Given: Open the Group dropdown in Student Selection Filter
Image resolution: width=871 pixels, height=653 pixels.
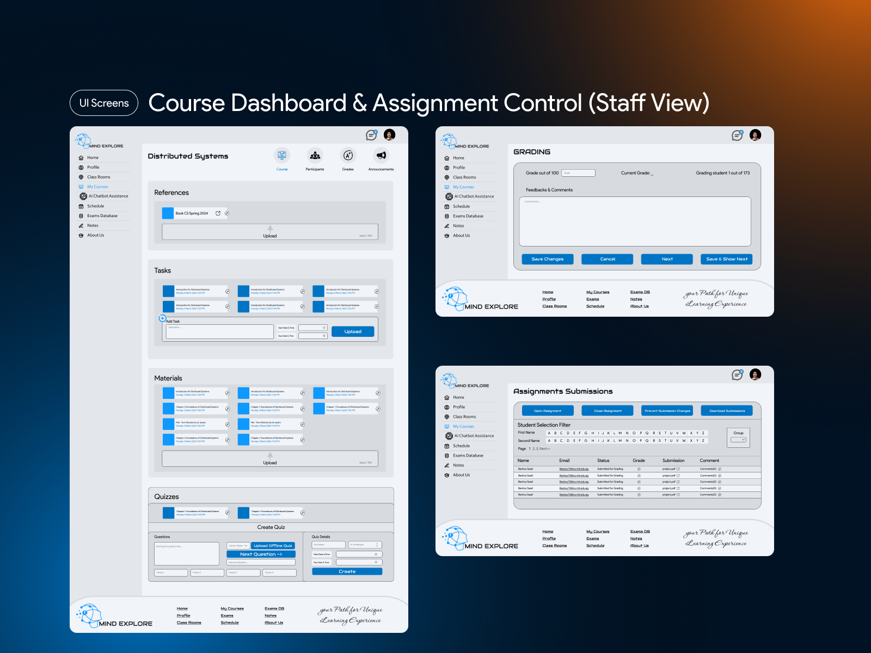Looking at the screenshot, I should tap(738, 440).
